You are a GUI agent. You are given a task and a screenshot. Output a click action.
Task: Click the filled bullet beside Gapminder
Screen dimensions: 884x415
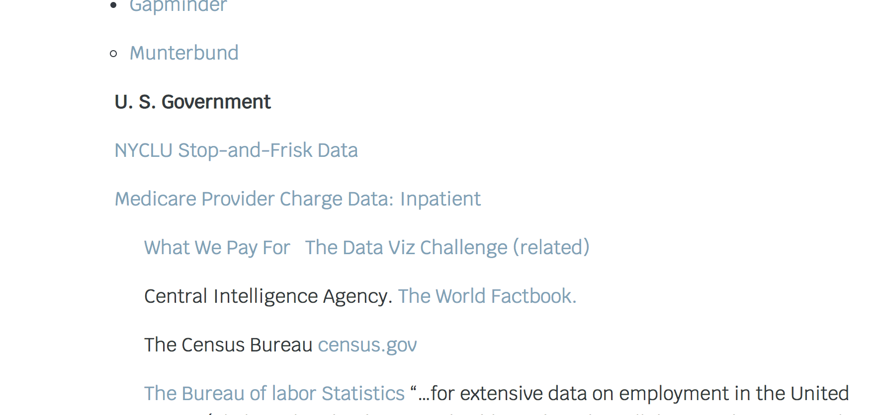point(114,6)
